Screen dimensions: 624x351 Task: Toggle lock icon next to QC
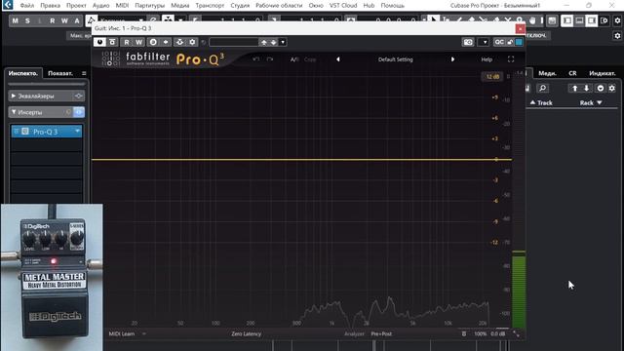pos(510,42)
